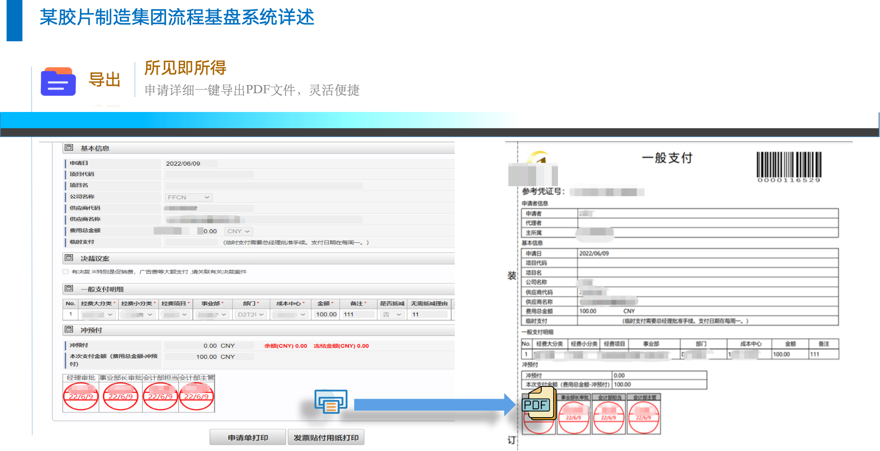This screenshot has height=451, width=880.
Task: Click the 冲预付 section header icon
Action: pyautogui.click(x=69, y=330)
